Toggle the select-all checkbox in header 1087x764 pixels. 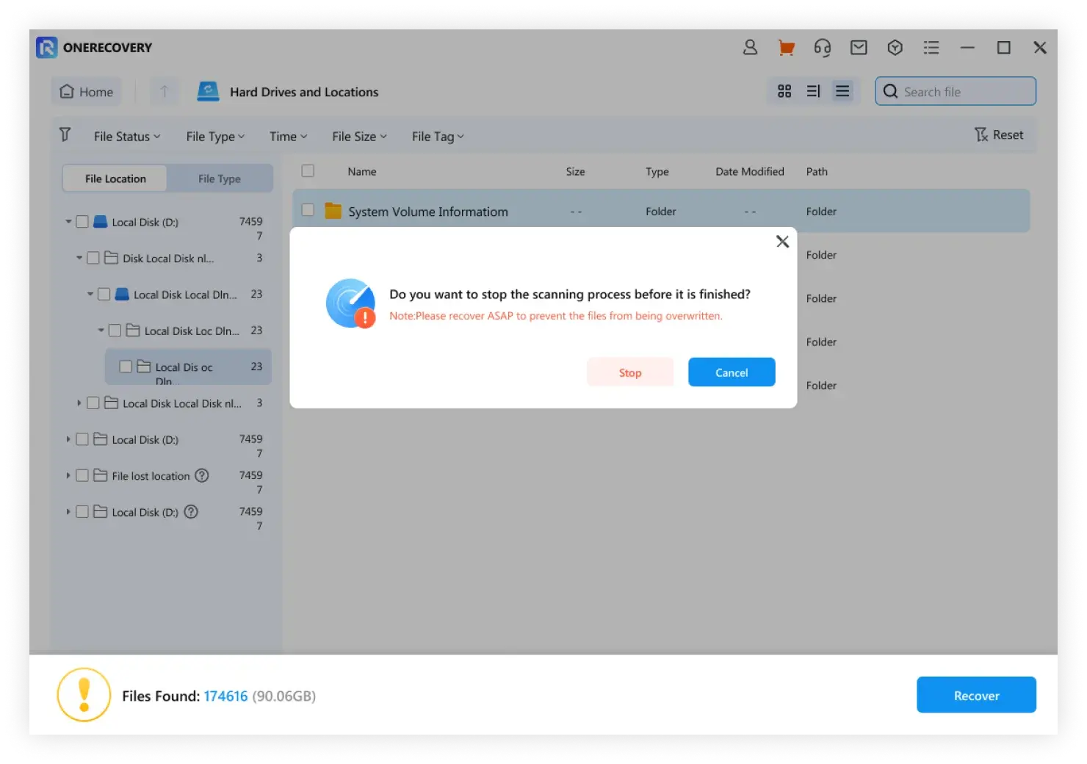[x=308, y=171]
